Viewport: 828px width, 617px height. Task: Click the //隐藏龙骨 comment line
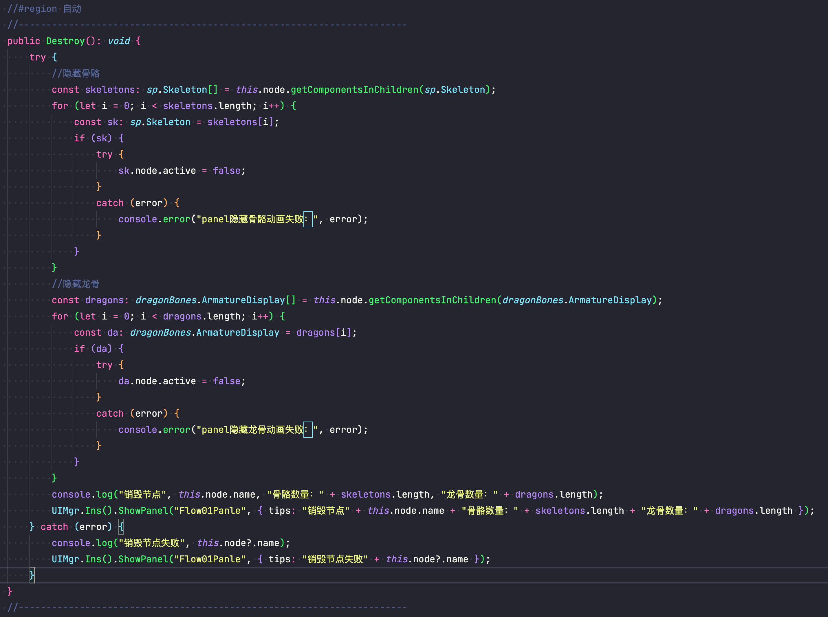pyautogui.click(x=76, y=284)
